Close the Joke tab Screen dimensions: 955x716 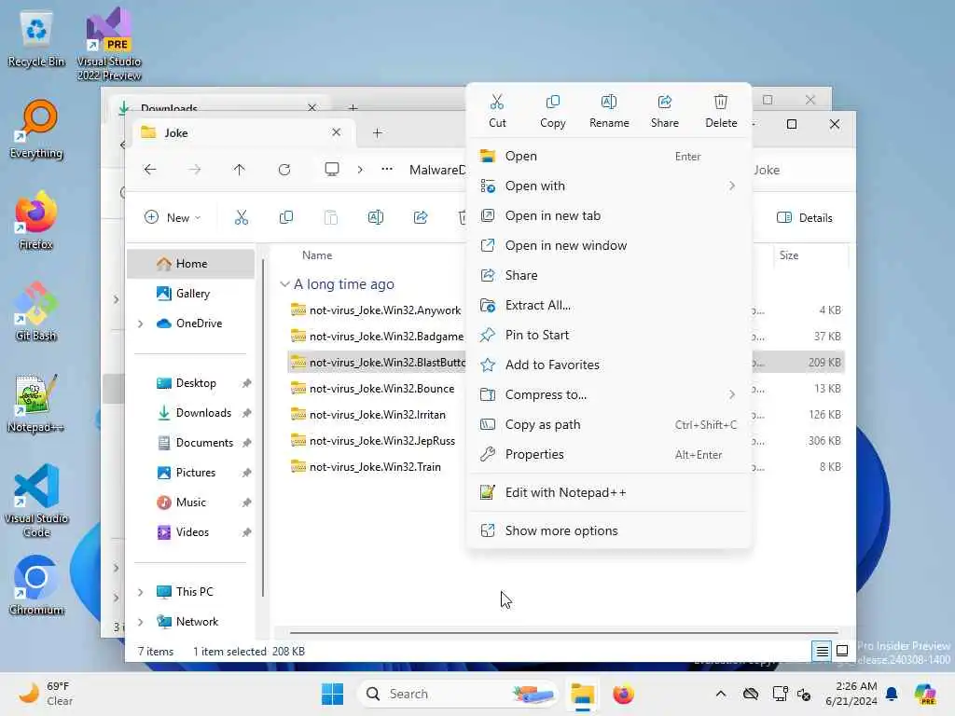tap(336, 132)
